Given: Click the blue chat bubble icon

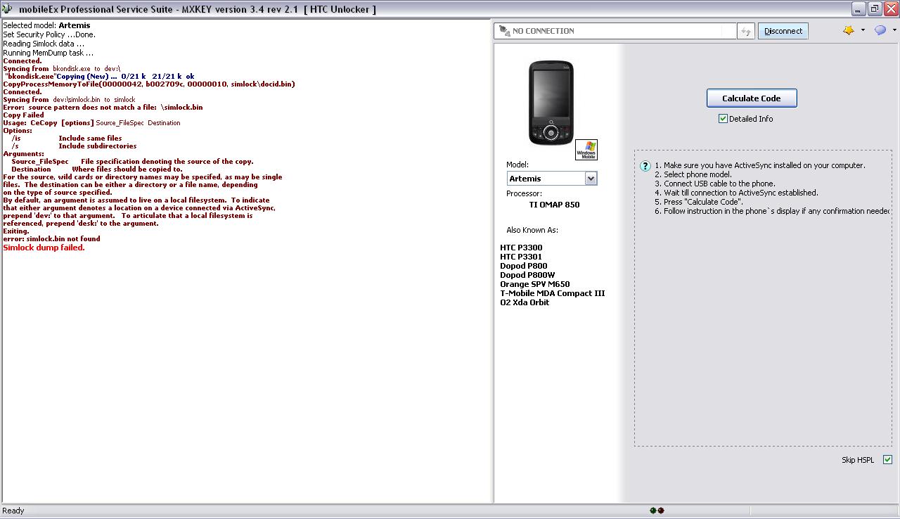Looking at the screenshot, I should 880,30.
